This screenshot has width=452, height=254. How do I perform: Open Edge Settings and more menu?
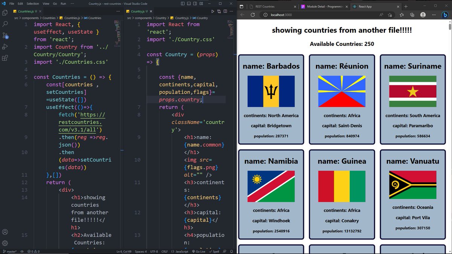434,15
